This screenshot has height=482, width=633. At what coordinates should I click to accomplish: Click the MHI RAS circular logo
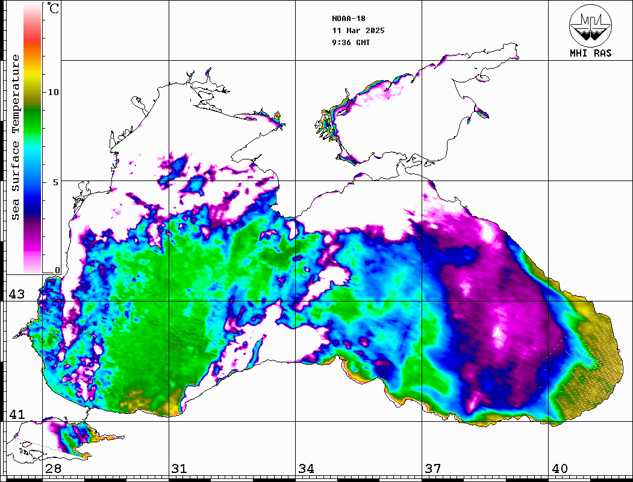(590, 25)
